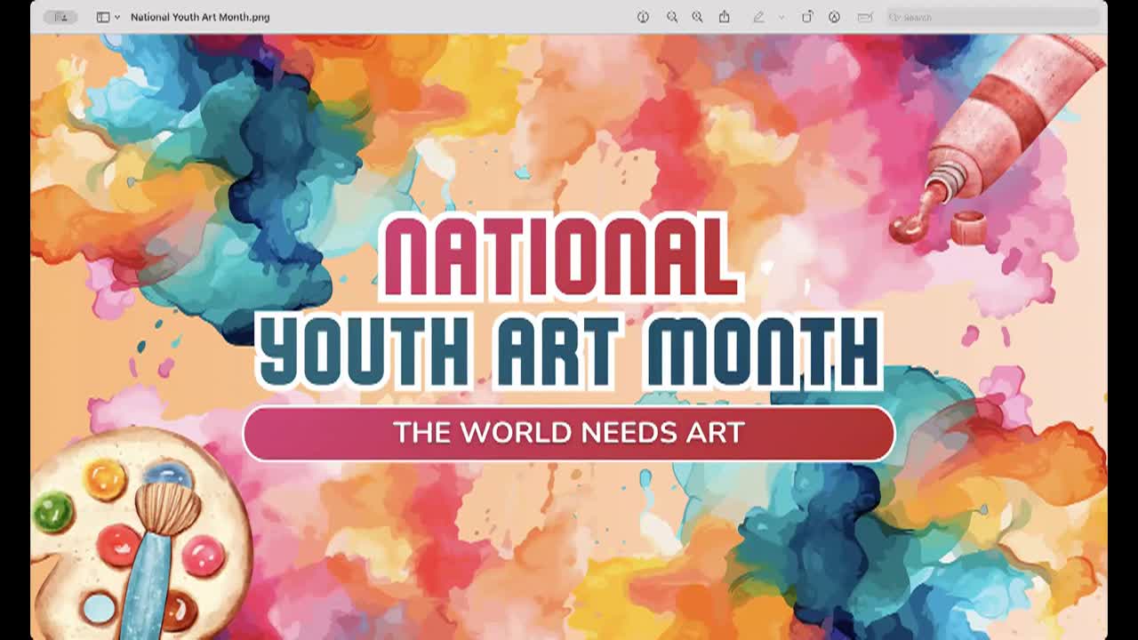Click the National Youth Art Month.png title
Image resolution: width=1138 pixels, height=640 pixels.
pyautogui.click(x=200, y=17)
